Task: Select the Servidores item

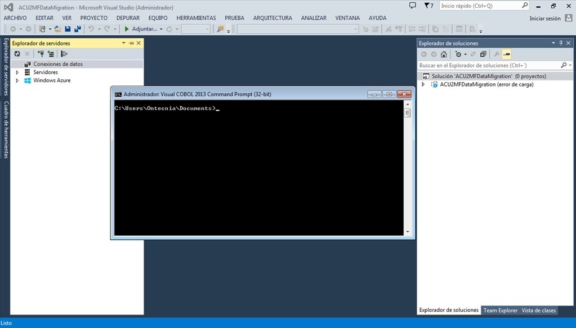Action: click(x=46, y=72)
